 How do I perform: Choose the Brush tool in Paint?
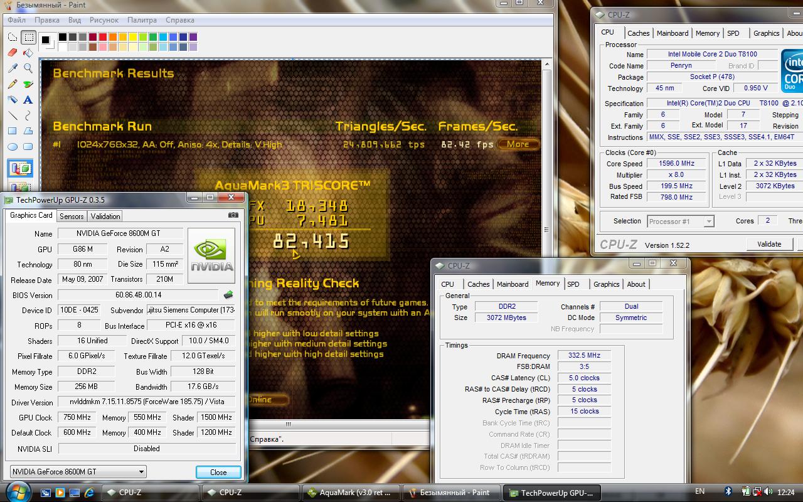click(28, 84)
